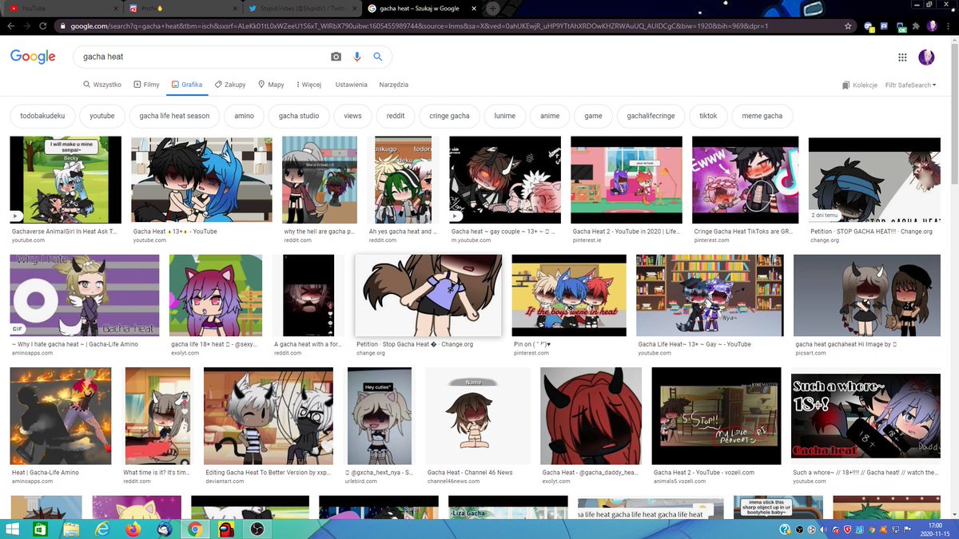The image size is (959, 539).
Task: Open the Gachaverse AnimalGirl In Heat thumbnail
Action: pyautogui.click(x=66, y=180)
